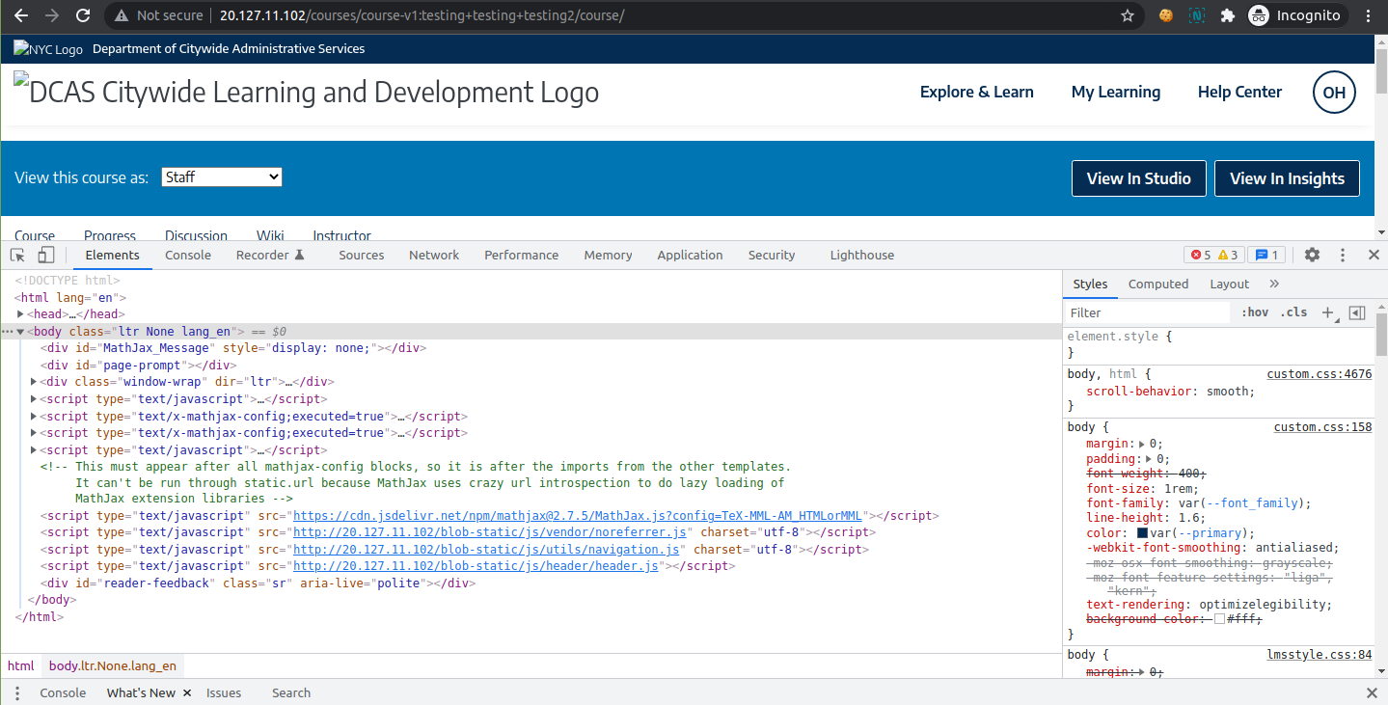
Task: Expand the head element
Action: tap(20, 314)
